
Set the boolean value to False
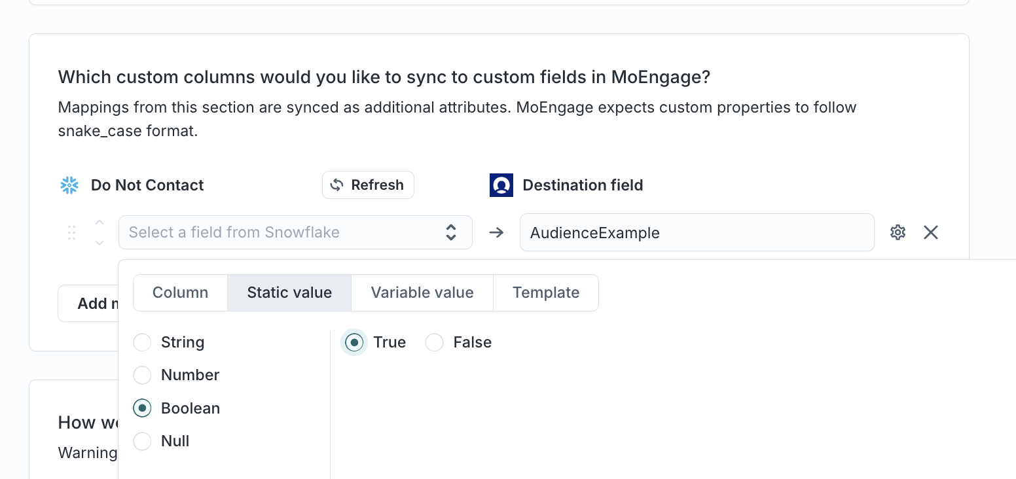pyautogui.click(x=435, y=342)
